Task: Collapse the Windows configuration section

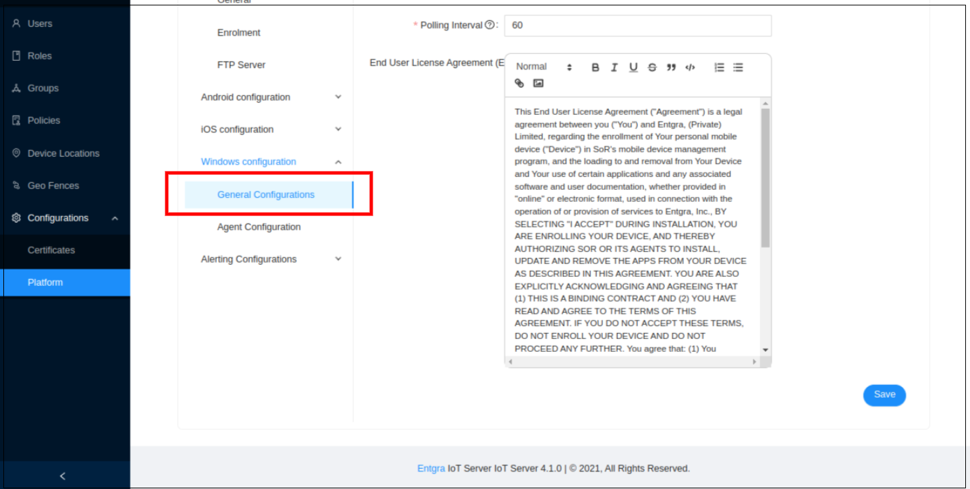Action: (x=248, y=161)
